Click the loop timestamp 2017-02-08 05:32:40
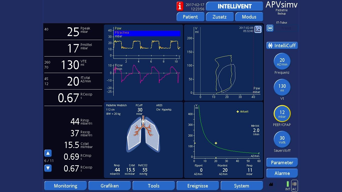This screenshot has height=192, width=342. pos(246,29)
